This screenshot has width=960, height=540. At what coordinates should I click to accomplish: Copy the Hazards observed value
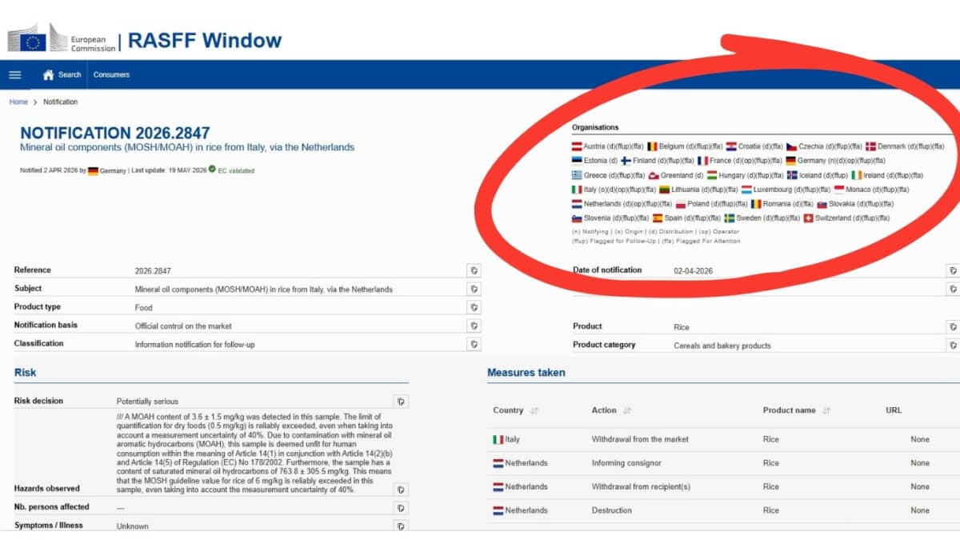[x=401, y=490]
